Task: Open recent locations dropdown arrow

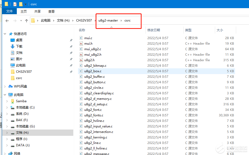Action: tap(21, 21)
